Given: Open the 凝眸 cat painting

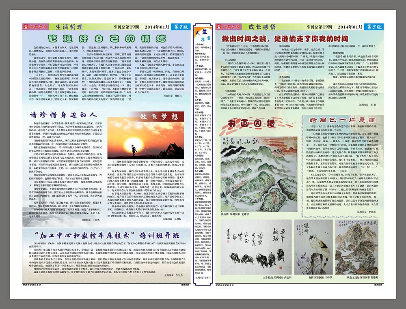Looking at the screenshot, I should (x=313, y=247).
